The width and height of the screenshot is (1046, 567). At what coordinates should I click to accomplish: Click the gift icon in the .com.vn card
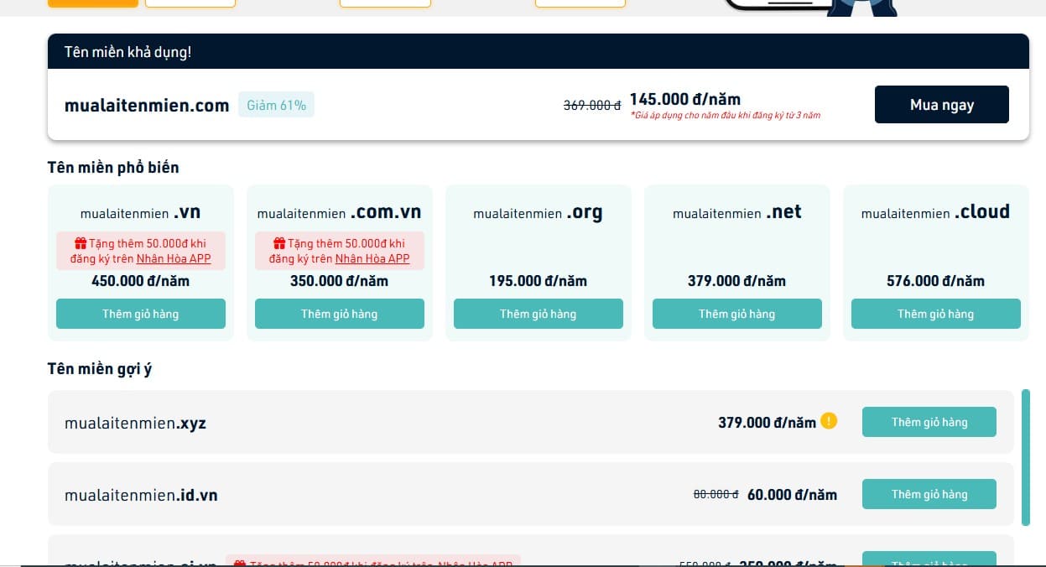click(x=280, y=244)
